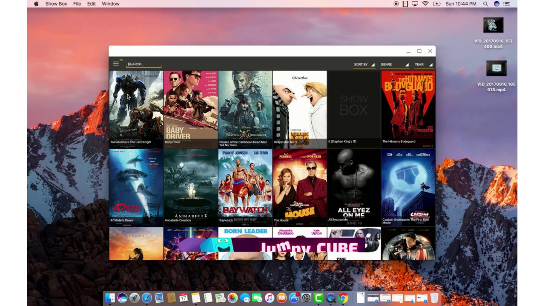Open the Show Box app menu
This screenshot has height=306, width=545.
click(56, 4)
